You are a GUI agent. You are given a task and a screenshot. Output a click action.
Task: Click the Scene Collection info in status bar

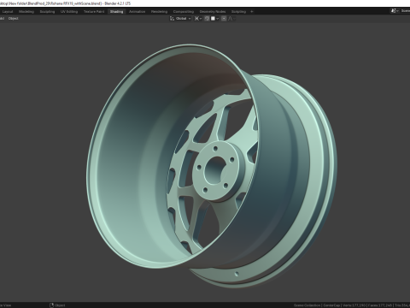pyautogui.click(x=307, y=305)
